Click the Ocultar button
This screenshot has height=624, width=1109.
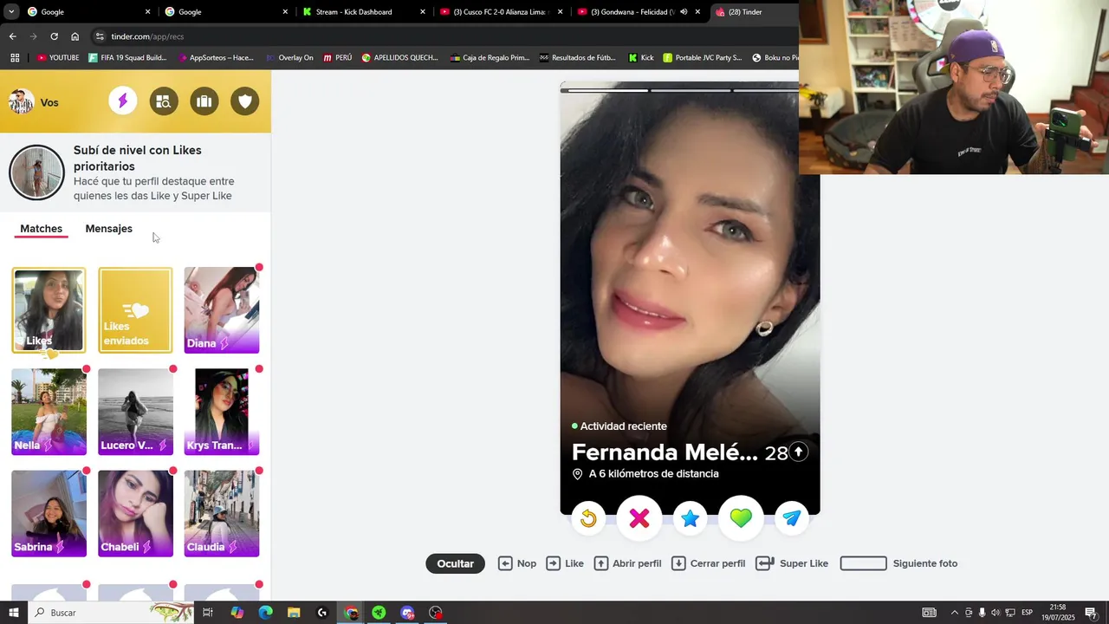point(455,563)
